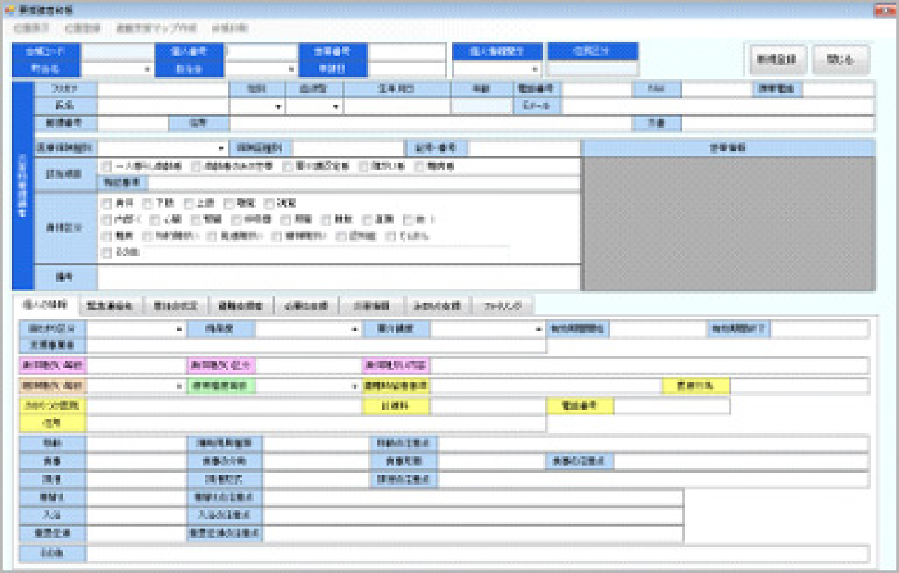Screen dimensions: 899x573
Task: Check the 障がい者 checkbox
Action: (x=363, y=166)
